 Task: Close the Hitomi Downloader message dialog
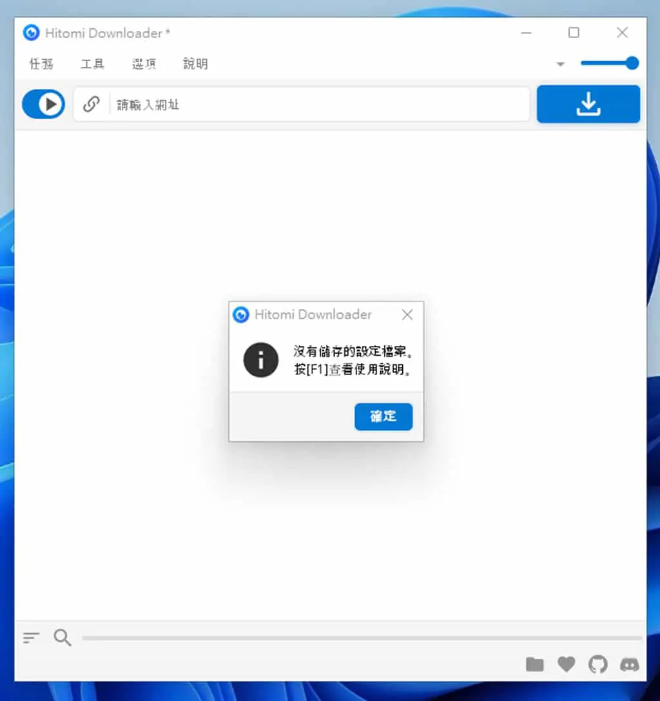tap(407, 314)
